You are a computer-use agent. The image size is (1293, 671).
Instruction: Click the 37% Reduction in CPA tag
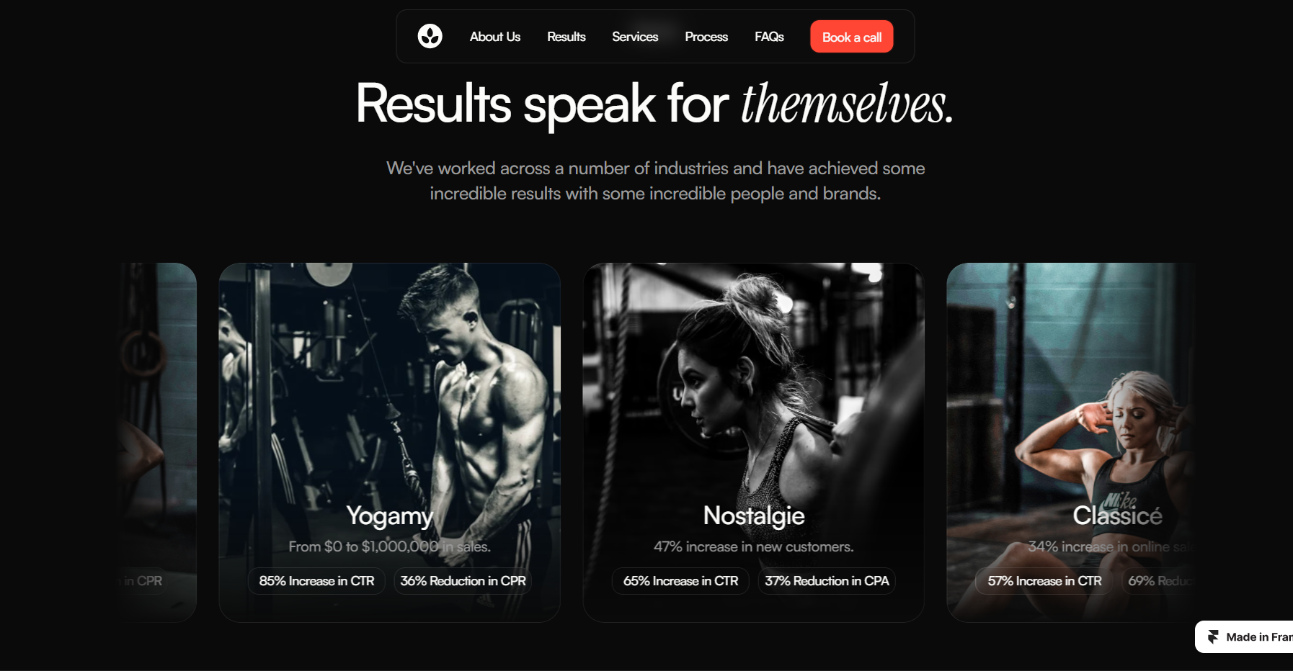coord(827,581)
